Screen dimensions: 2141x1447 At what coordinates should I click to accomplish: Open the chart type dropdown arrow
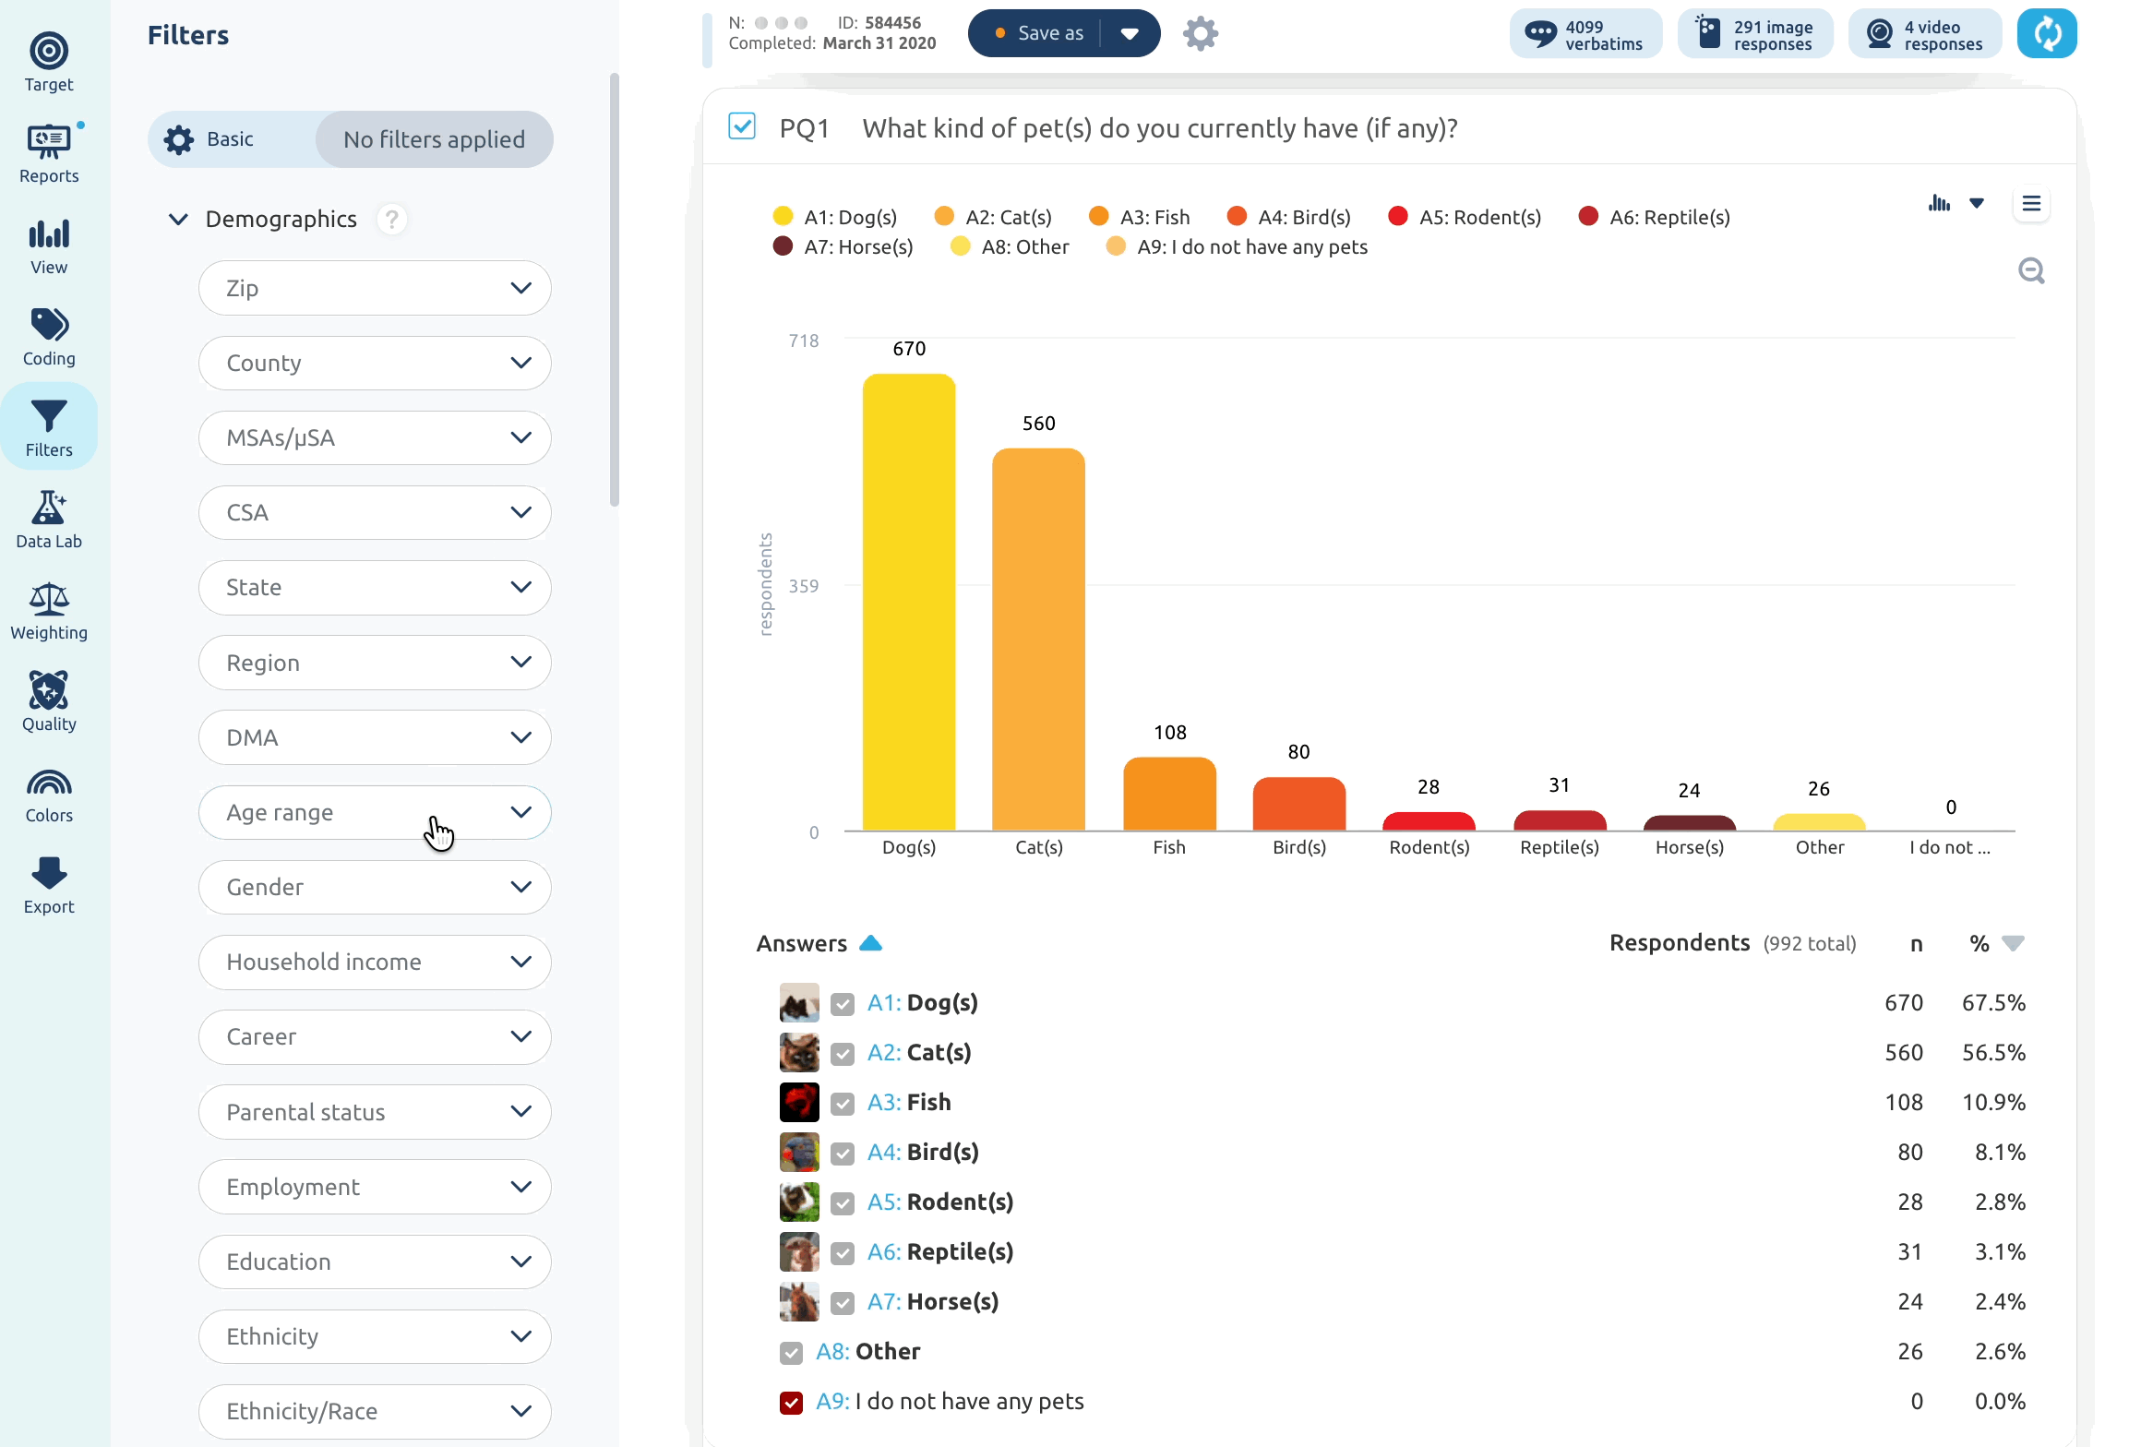[x=1977, y=203]
